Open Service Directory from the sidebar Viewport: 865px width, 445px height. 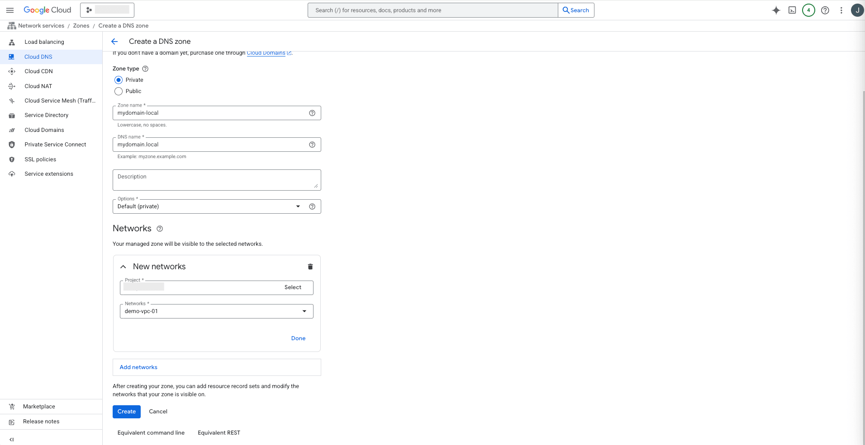[x=46, y=115]
